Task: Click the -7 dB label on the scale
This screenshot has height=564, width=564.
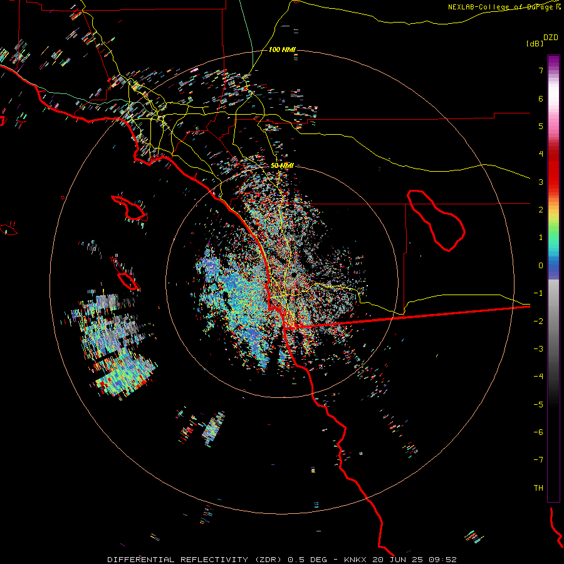Action: 538,460
